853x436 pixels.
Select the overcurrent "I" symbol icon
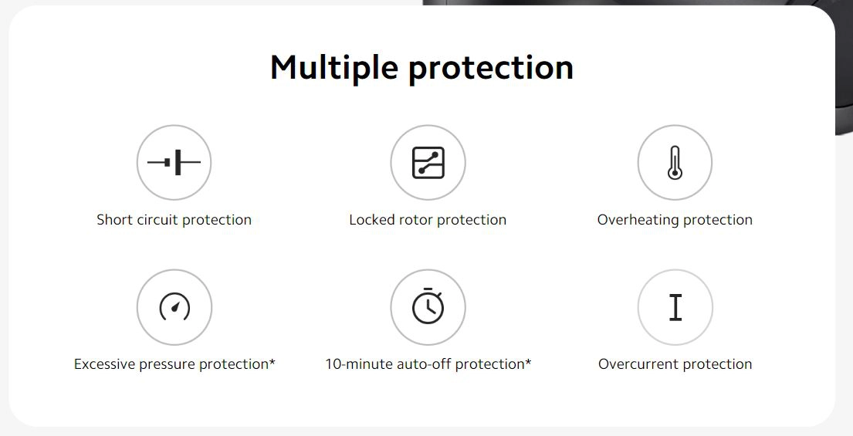[x=675, y=307]
